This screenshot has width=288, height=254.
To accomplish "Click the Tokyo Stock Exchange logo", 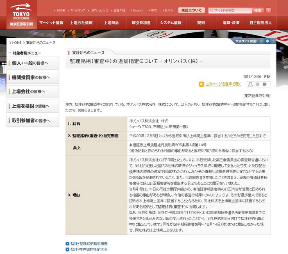I will pos(21,14).
